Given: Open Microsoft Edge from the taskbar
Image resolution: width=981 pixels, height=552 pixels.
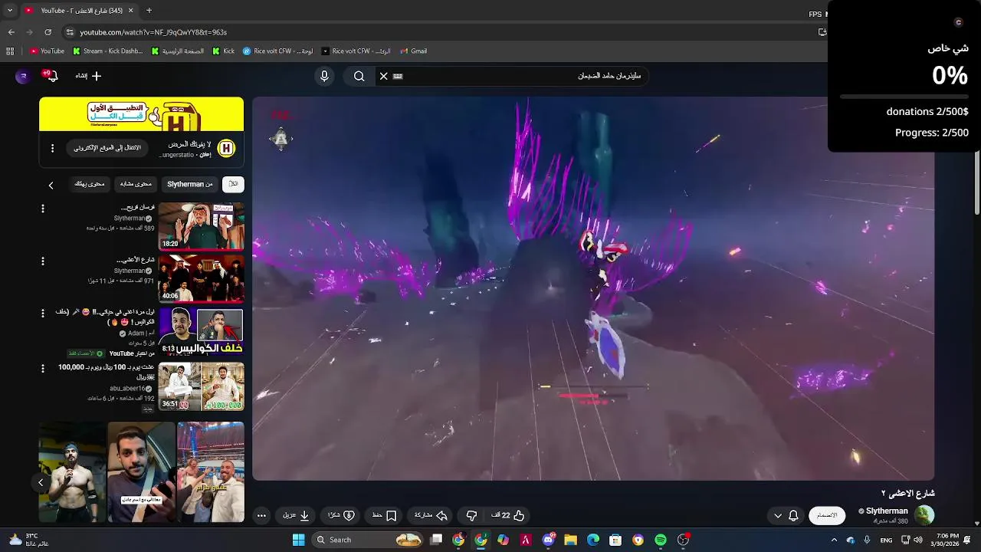Looking at the screenshot, I should (x=593, y=540).
